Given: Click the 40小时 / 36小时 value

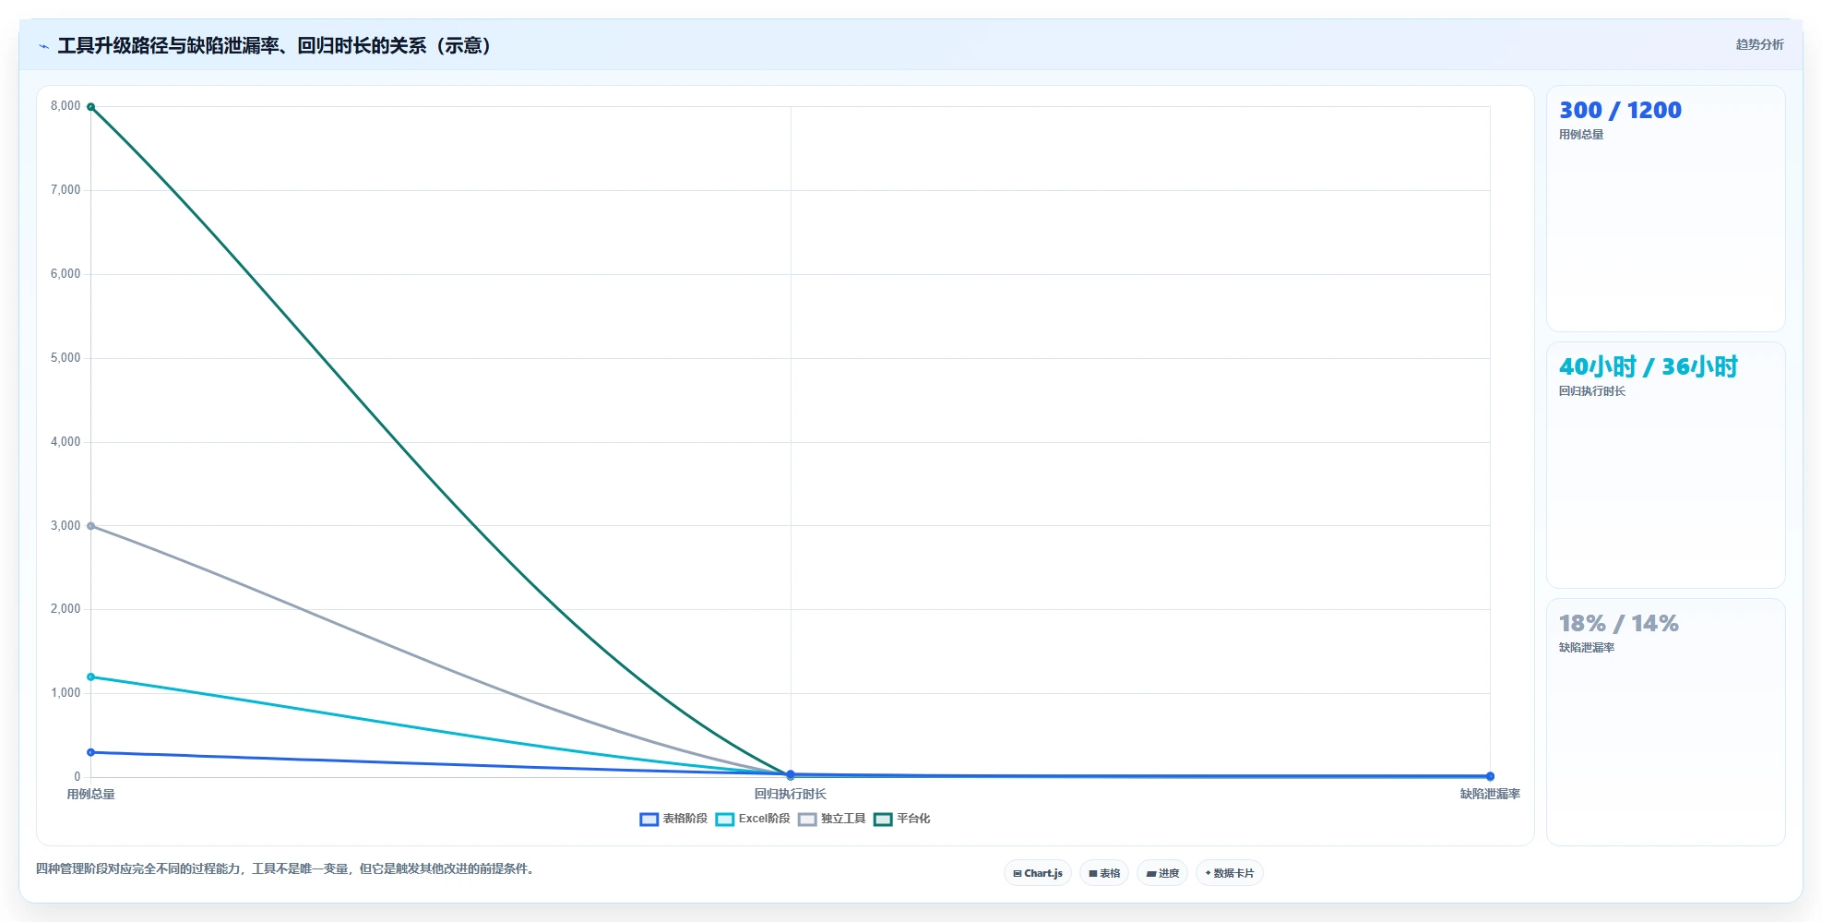Looking at the screenshot, I should 1649,366.
